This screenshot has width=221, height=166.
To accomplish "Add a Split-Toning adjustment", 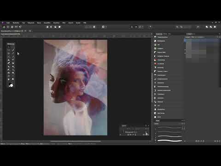I will [x=168, y=113].
